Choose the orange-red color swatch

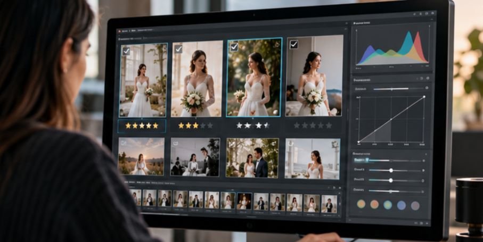click(x=374, y=204)
